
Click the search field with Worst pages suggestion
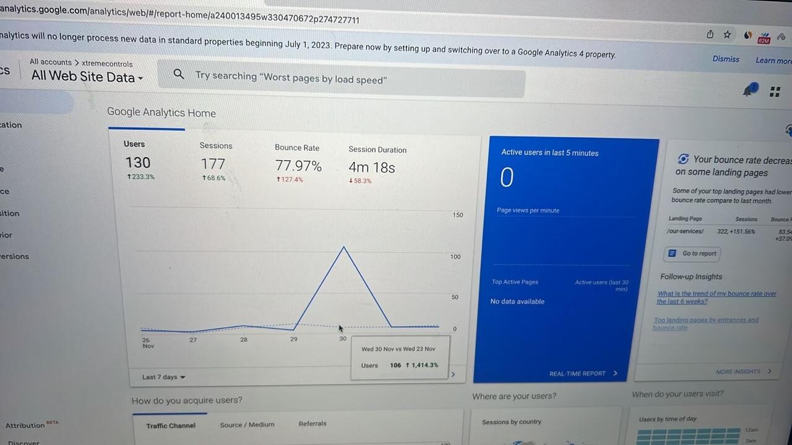coord(341,79)
